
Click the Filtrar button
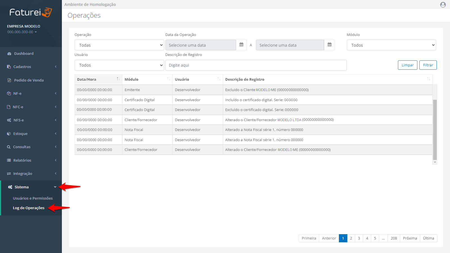click(x=428, y=65)
